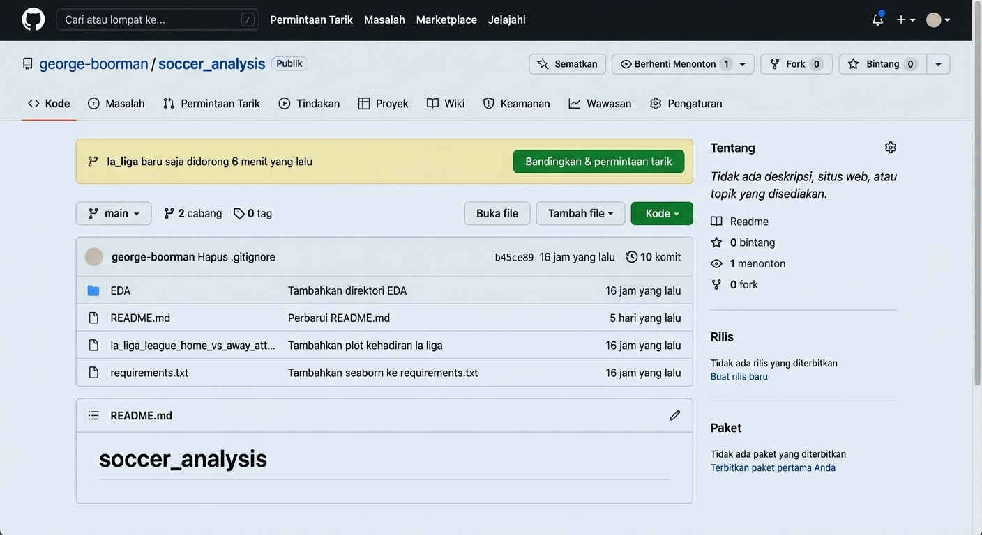Go to Marketplace in top navigation

point(446,20)
